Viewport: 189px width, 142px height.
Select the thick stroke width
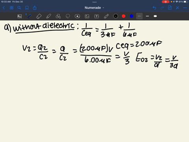155,16
